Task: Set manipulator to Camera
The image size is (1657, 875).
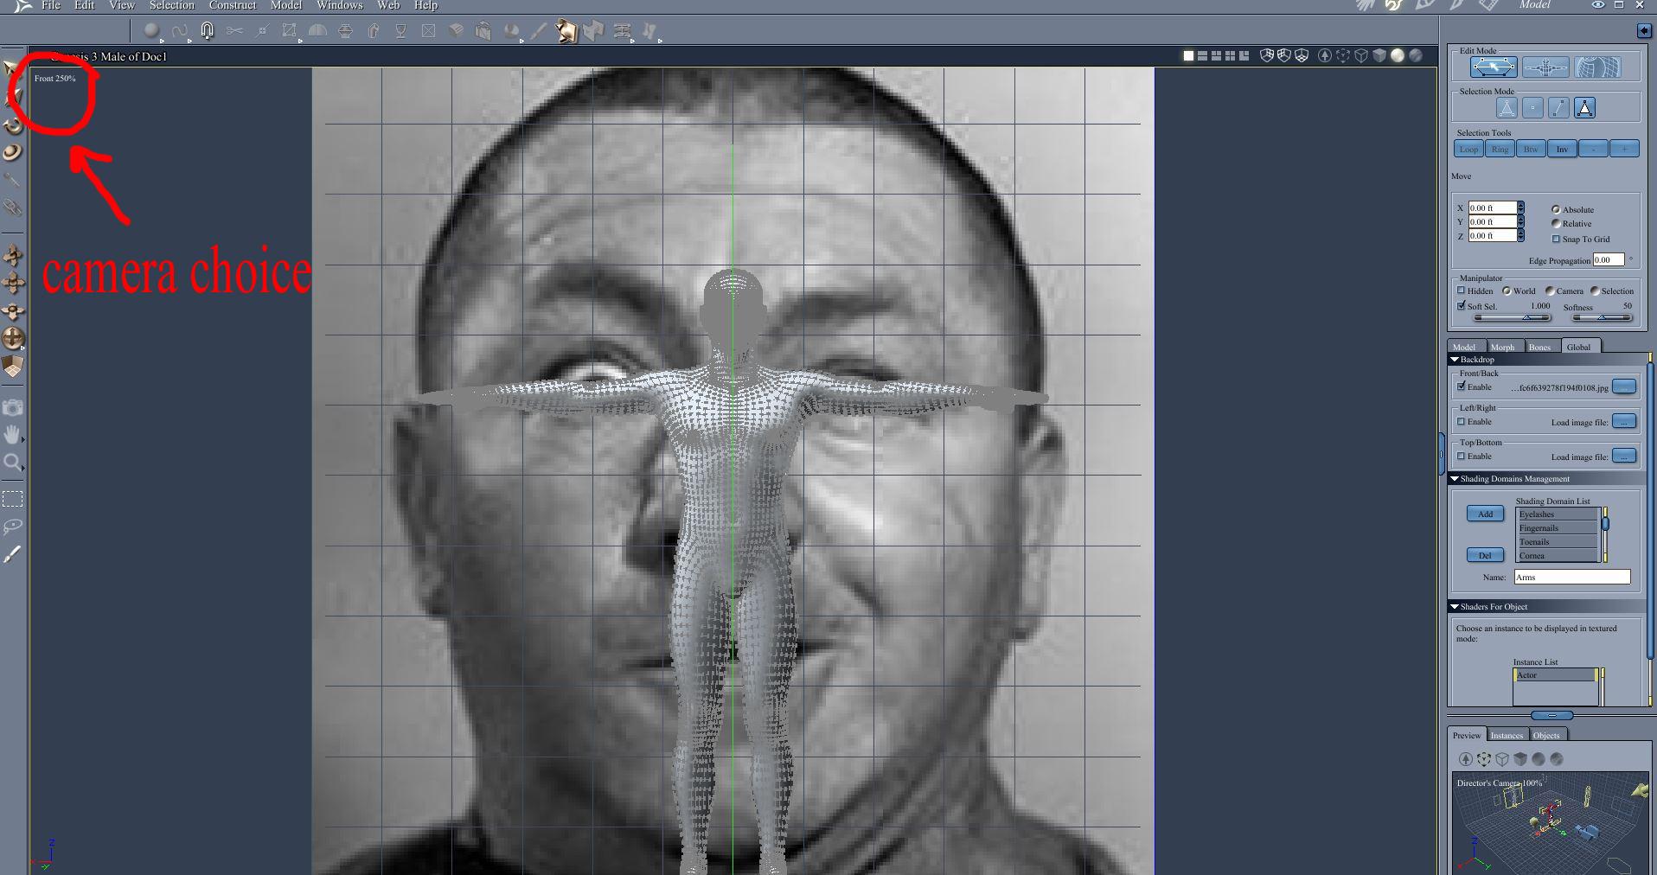Action: pos(1550,291)
